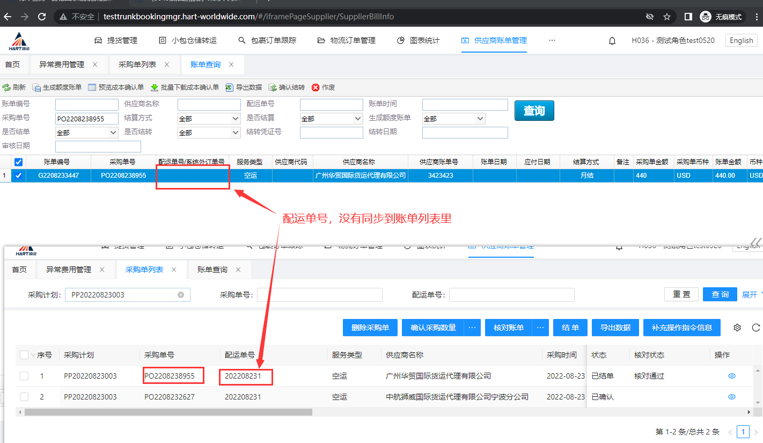This screenshot has height=443, width=763.
Task: Switch to the 采购单列表 tab
Action: pos(137,64)
